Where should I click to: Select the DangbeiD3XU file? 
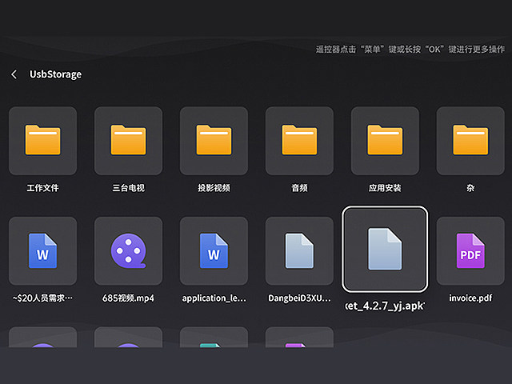click(x=299, y=250)
